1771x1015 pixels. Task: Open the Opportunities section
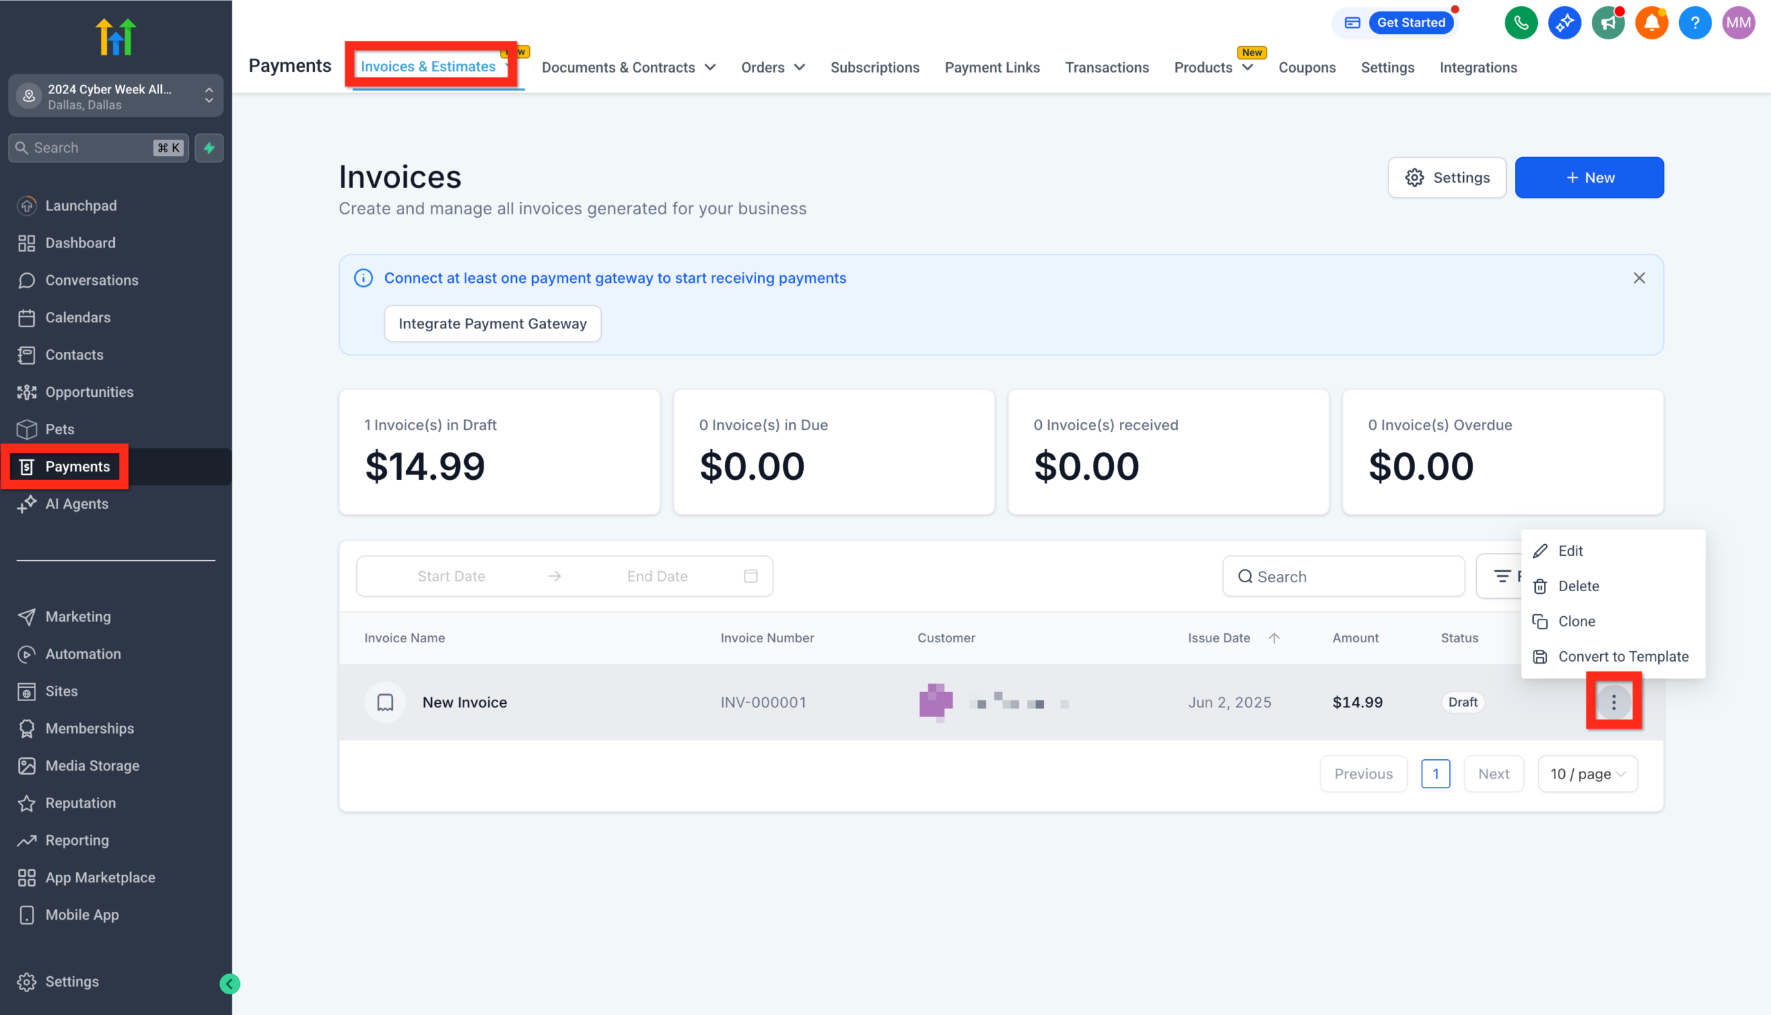89,392
